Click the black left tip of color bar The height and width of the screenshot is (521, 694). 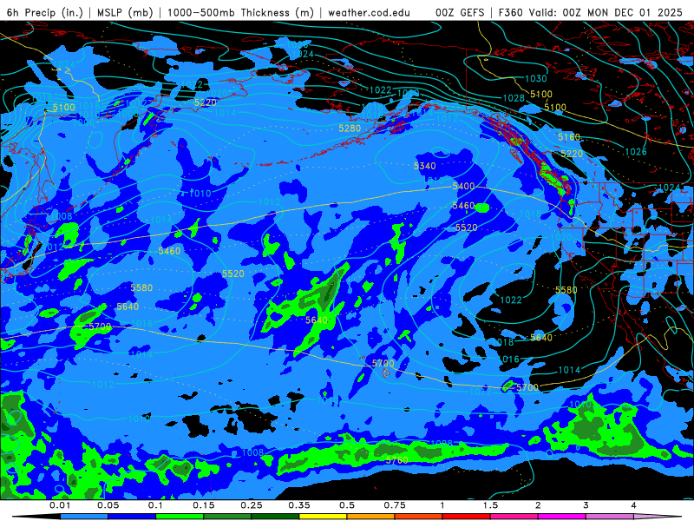click(x=36, y=517)
